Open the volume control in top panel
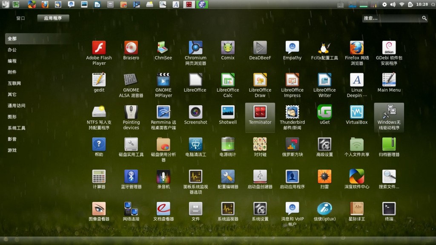This screenshot has width=436, height=245. (x=393, y=4)
